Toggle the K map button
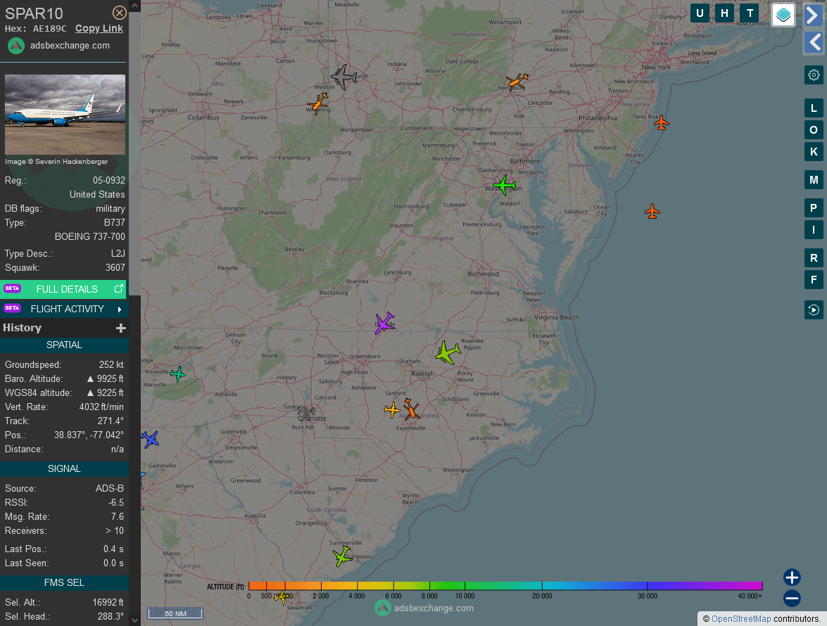This screenshot has width=827, height=626. pyautogui.click(x=814, y=152)
